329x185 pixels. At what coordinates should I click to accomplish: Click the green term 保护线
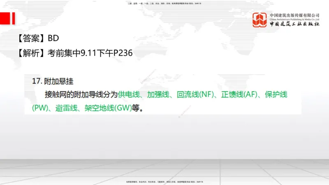(x=276, y=95)
